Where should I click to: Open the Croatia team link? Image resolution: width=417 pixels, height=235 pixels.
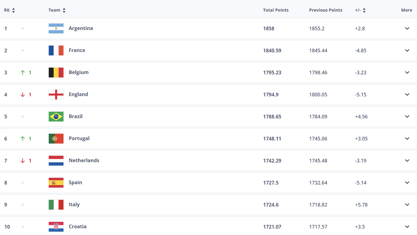tap(78, 226)
